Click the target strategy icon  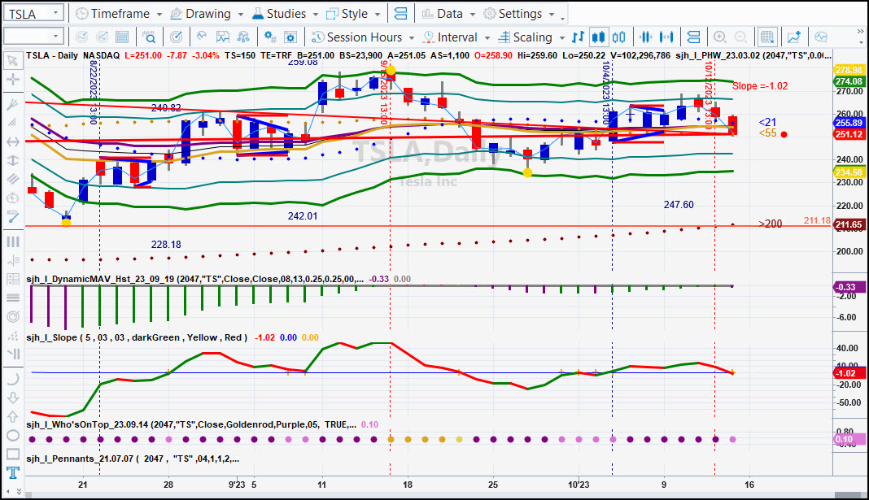pyautogui.click(x=177, y=37)
